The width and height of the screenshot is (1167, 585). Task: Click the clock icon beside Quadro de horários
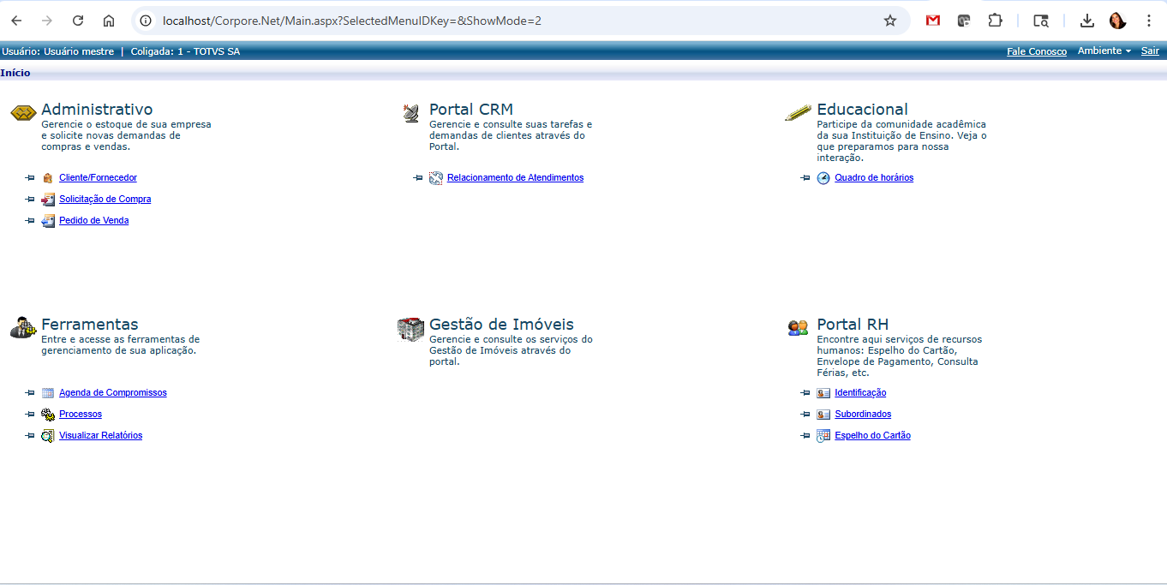tap(823, 178)
